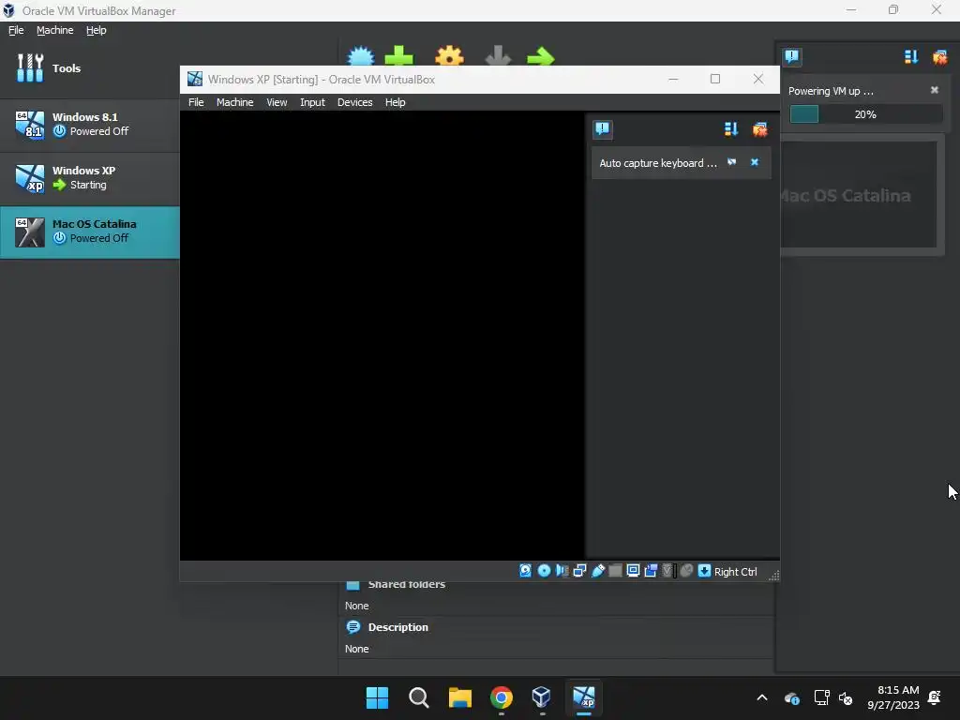Switch to Windows XP VM taskbar icon
The image size is (960, 720).
pyautogui.click(x=583, y=697)
